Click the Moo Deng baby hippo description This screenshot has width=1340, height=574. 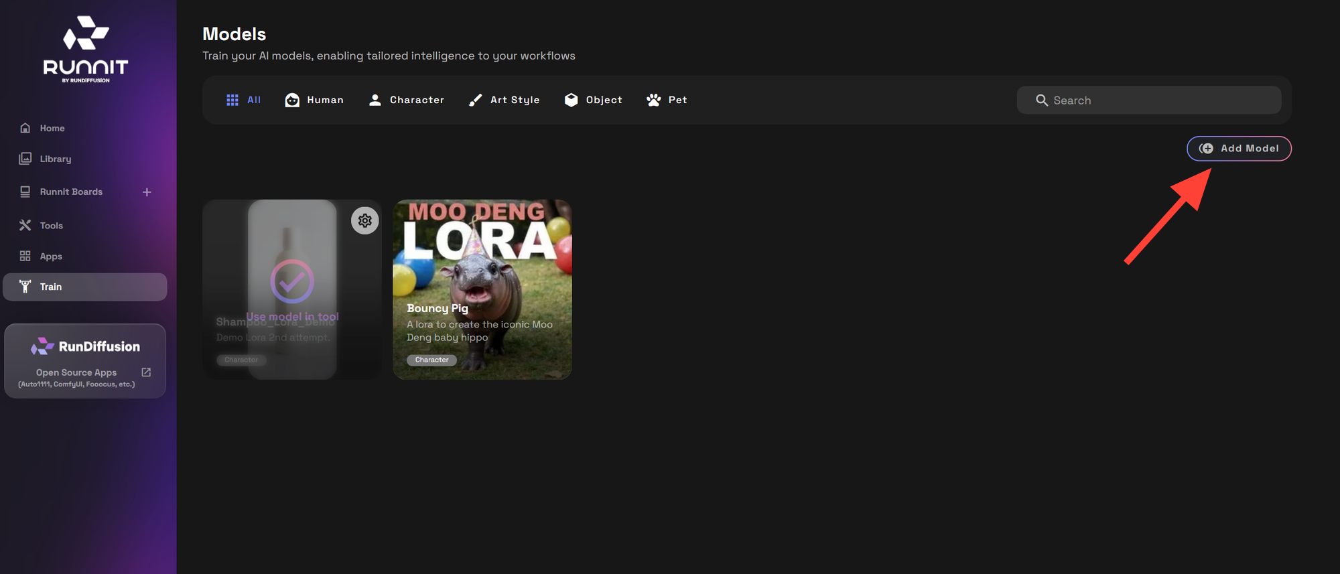tap(480, 331)
